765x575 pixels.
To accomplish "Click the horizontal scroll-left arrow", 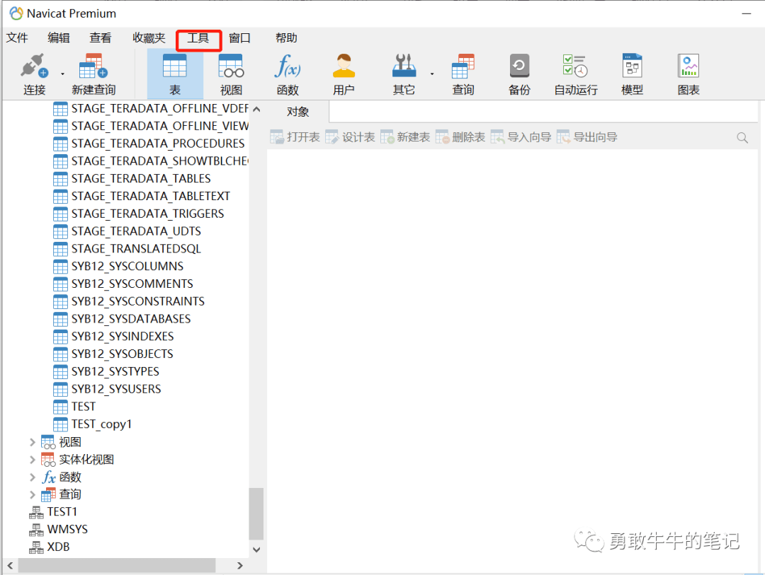I will [x=10, y=566].
